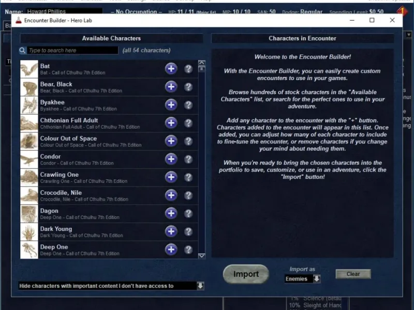Add Crocodile, Nile to the encounter
Viewport: 414px width, 310px height.
[171, 195]
